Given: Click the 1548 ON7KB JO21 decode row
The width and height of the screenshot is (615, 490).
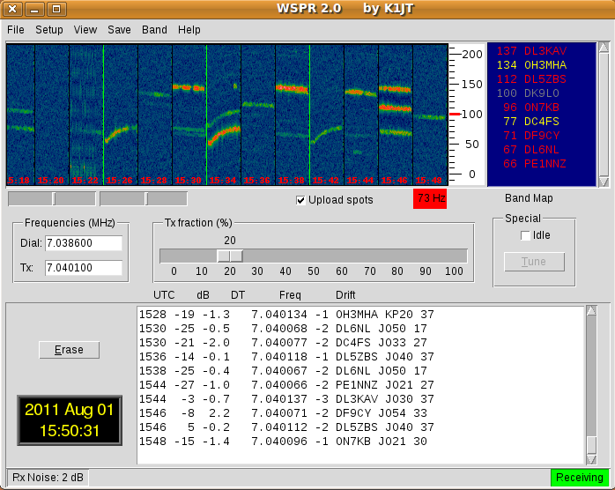Looking at the screenshot, I should tap(283, 442).
